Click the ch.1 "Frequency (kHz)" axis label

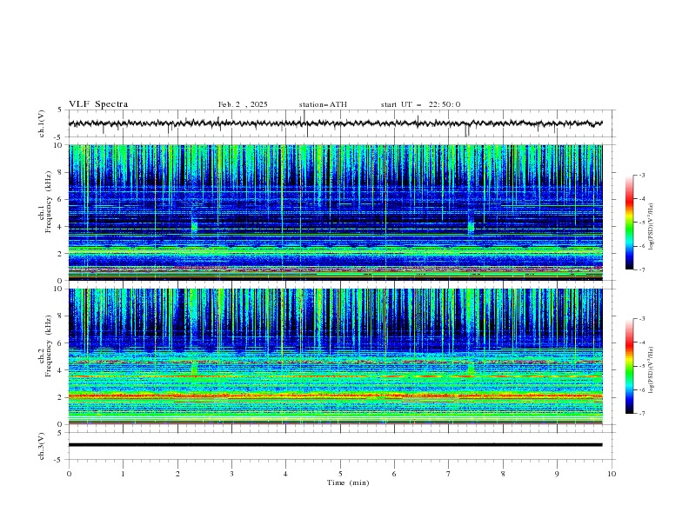[x=48, y=202]
